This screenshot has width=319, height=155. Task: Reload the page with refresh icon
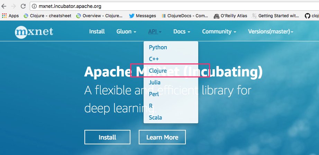click(x=23, y=6)
